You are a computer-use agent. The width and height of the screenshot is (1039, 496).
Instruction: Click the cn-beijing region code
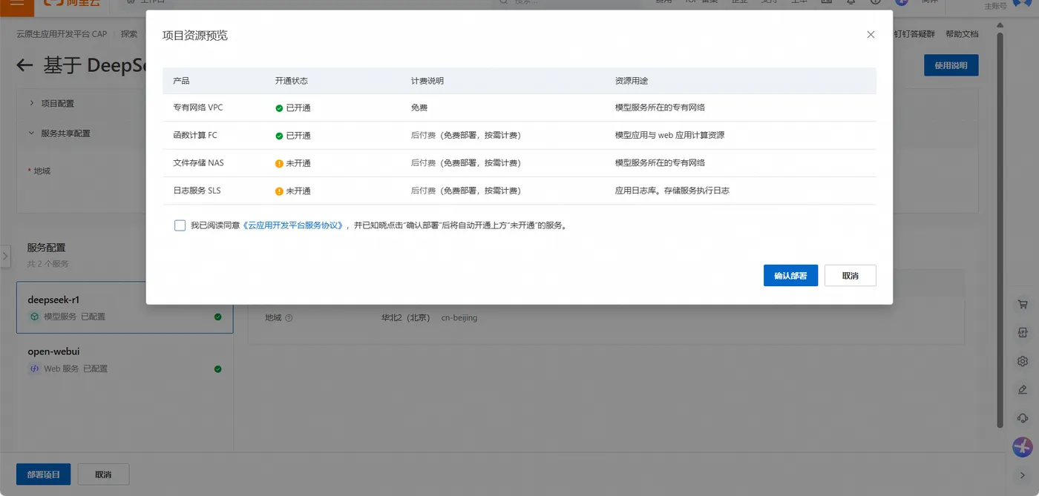[459, 318]
